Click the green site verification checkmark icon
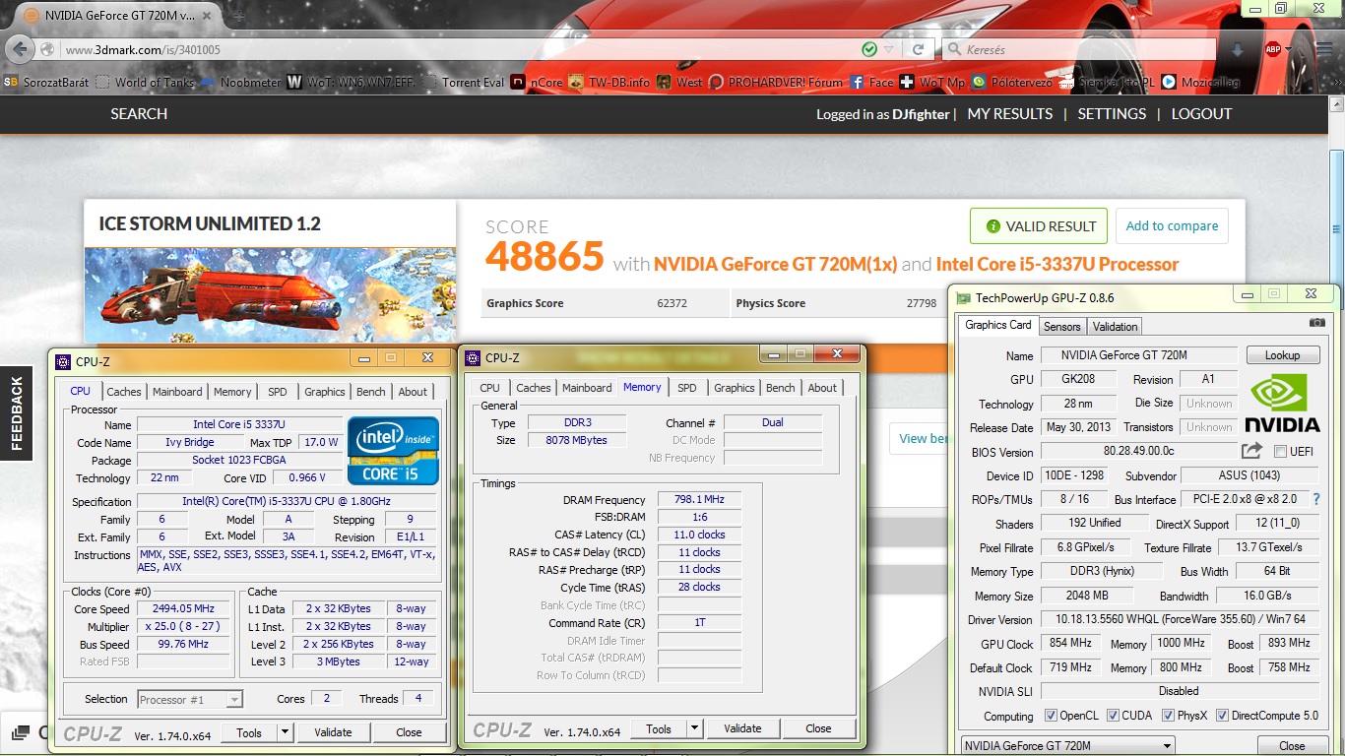The height and width of the screenshot is (756, 1345). click(x=868, y=49)
